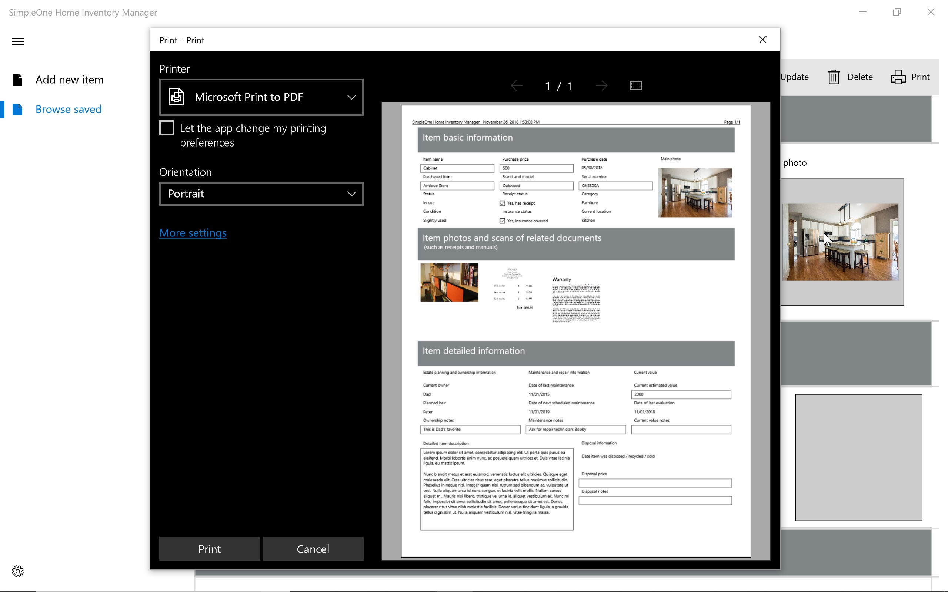Open the More settings link
The width and height of the screenshot is (948, 592).
(193, 233)
